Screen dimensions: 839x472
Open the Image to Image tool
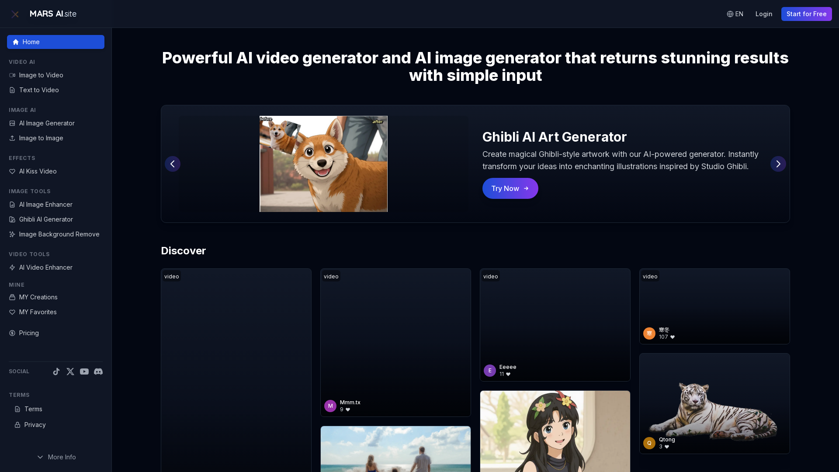point(41,138)
